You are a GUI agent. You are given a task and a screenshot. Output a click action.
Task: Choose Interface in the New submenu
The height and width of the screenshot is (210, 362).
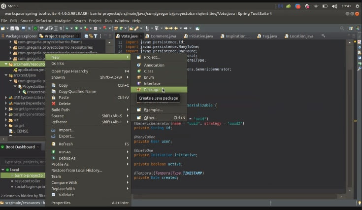159,83
